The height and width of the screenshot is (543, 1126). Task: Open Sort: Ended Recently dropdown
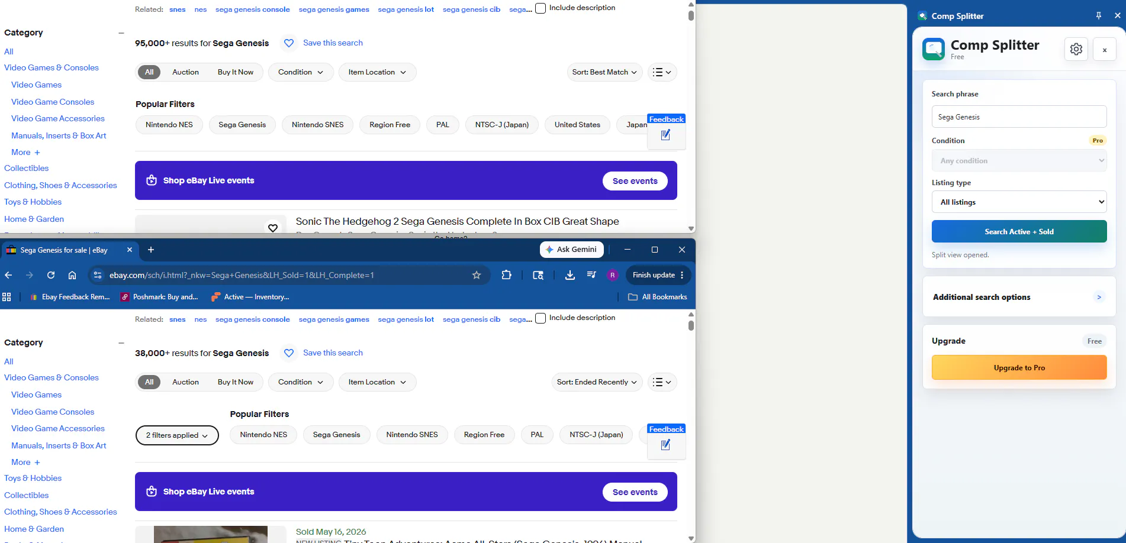click(x=597, y=382)
